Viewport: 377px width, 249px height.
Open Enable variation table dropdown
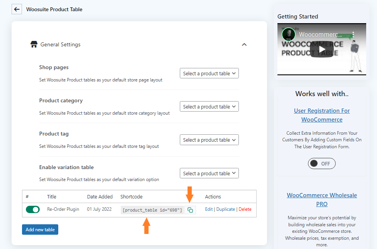[209, 173]
